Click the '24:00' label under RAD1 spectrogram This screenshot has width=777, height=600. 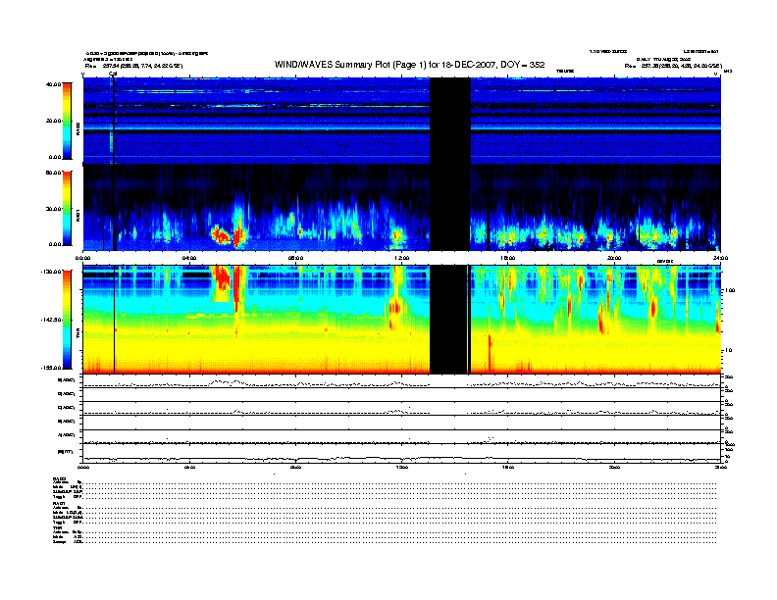coord(720,258)
